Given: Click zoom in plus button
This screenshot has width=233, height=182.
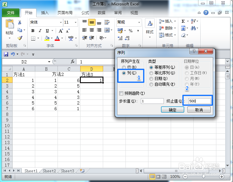Looking at the screenshot, I should [x=222, y=177].
